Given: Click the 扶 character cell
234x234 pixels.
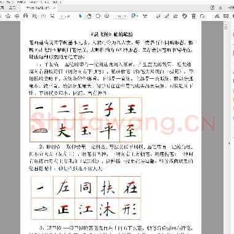Looking at the screenshot, I should click(108, 187).
